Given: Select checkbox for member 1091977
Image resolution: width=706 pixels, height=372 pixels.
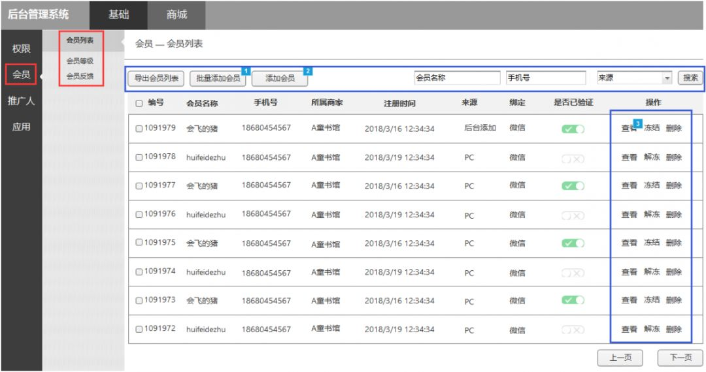Looking at the screenshot, I should [139, 186].
